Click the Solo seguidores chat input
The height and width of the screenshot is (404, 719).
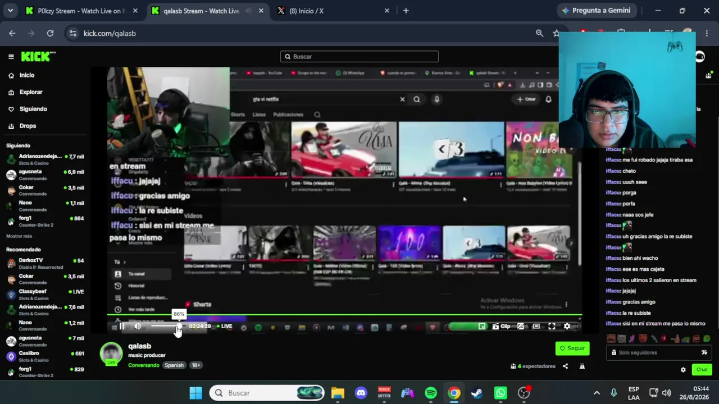point(658,352)
